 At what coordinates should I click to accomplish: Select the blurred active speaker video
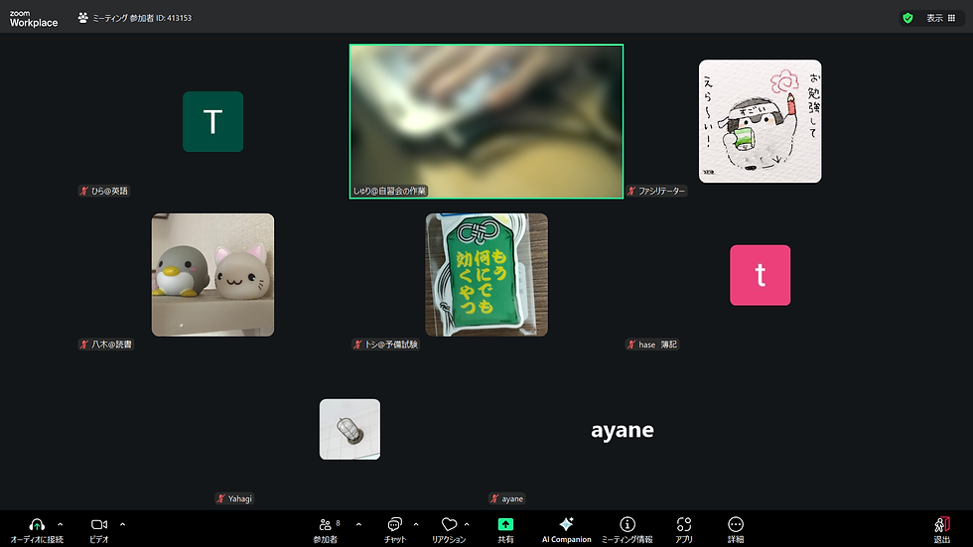click(486, 121)
